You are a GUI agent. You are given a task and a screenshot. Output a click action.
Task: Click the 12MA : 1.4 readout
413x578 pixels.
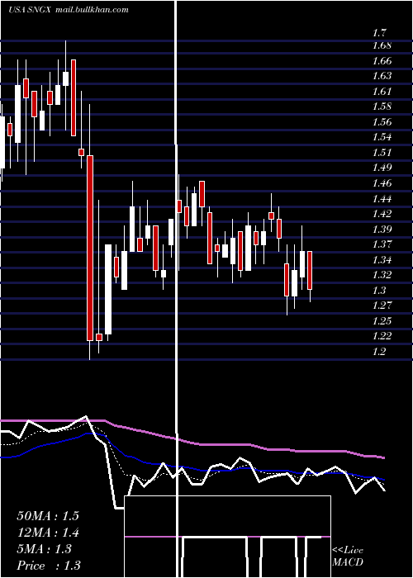point(48,533)
